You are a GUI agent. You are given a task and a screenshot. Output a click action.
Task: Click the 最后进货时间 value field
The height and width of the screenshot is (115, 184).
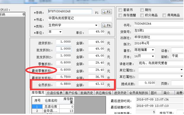point(159,100)
